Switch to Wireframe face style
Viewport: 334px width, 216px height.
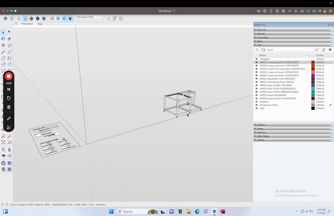pos(19,19)
